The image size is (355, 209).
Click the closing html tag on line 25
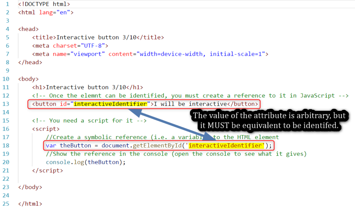[x=30, y=203]
